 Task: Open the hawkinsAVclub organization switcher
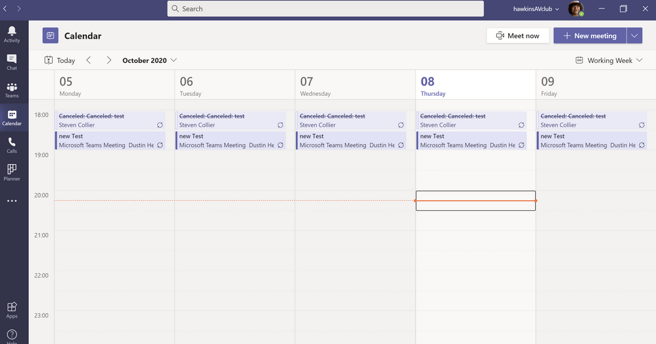pyautogui.click(x=536, y=9)
